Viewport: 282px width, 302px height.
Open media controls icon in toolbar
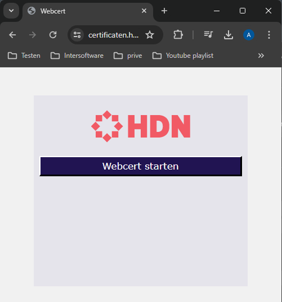pos(208,35)
